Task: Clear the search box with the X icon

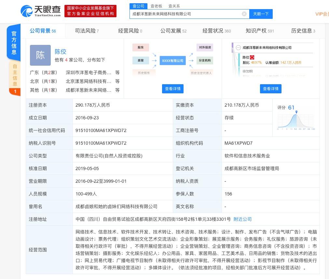Action: pyautogui.click(x=244, y=14)
